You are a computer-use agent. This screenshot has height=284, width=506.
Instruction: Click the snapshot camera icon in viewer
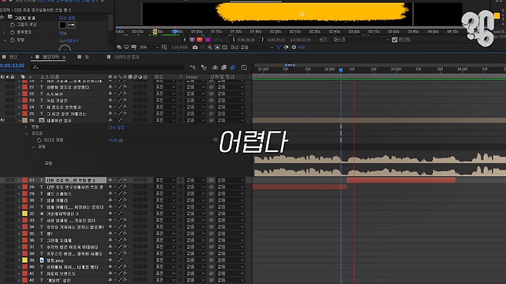[195, 48]
